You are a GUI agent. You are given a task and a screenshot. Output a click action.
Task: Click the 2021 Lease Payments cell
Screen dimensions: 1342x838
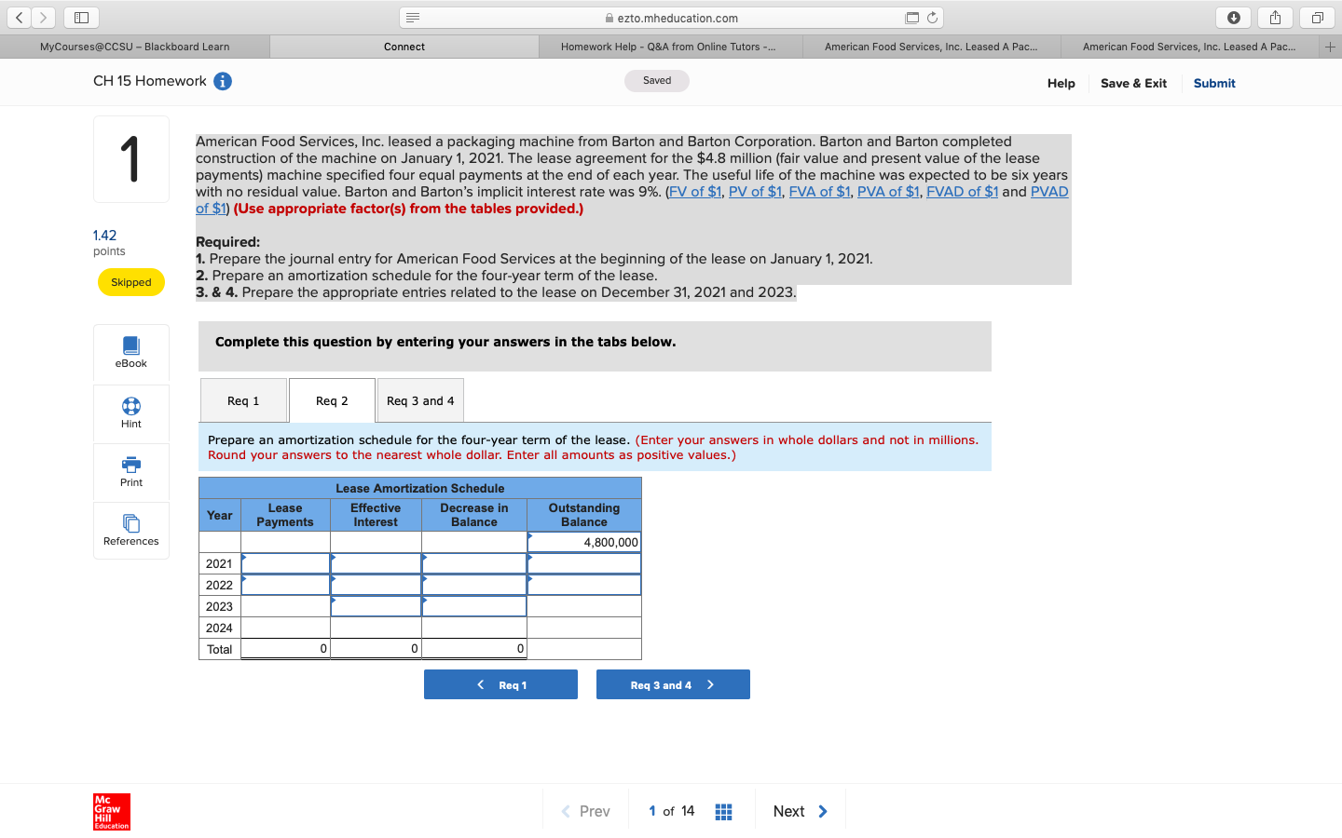coord(285,563)
